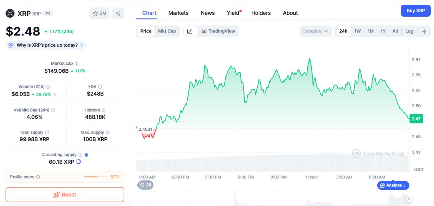This screenshot has width=434, height=206.
Task: Select All time range
Action: click(395, 31)
